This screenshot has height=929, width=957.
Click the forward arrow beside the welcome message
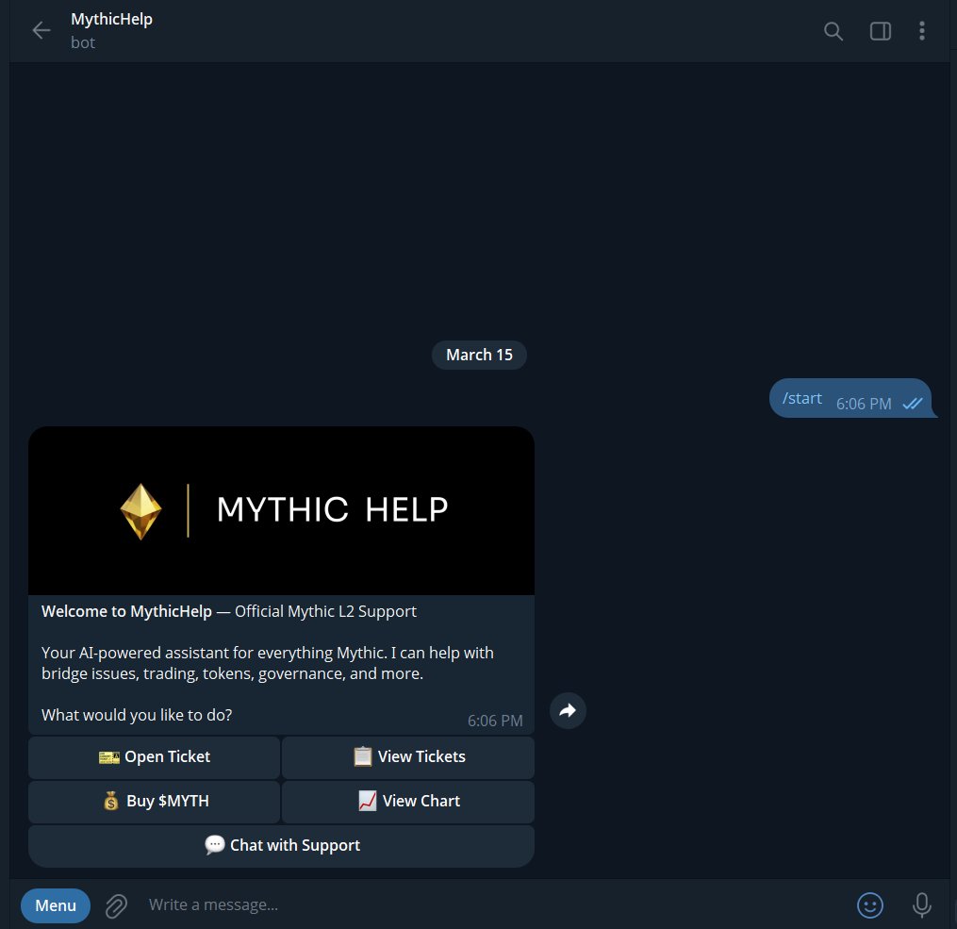click(x=568, y=710)
